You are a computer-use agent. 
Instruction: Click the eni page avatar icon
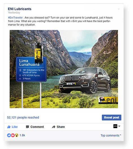click(x=115, y=126)
